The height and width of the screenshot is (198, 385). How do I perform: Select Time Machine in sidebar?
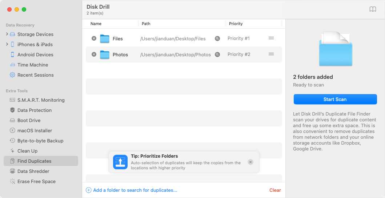33,65
